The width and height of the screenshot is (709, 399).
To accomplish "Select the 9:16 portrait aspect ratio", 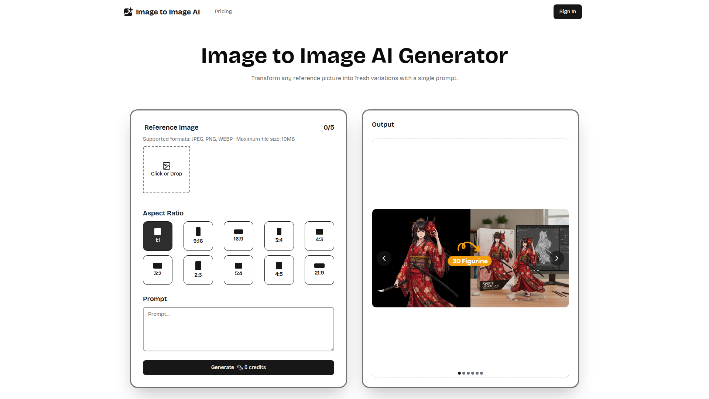I will 198,236.
